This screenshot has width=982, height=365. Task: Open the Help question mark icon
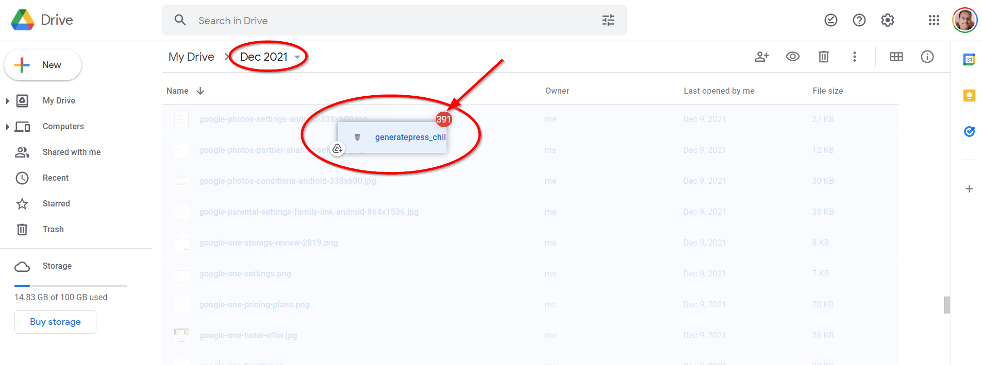[859, 20]
